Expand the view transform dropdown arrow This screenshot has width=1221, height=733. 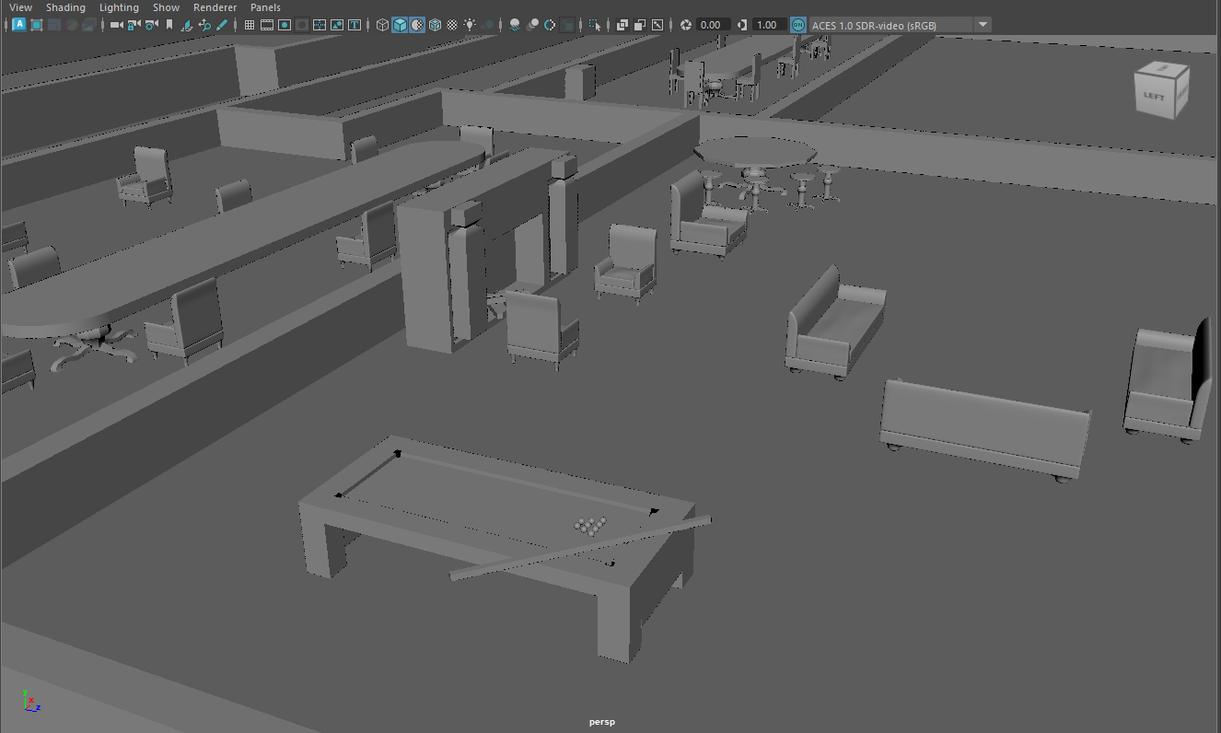coord(983,25)
